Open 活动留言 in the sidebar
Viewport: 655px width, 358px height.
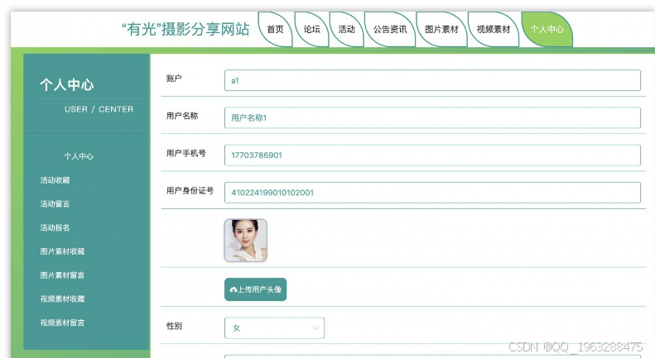coord(55,204)
